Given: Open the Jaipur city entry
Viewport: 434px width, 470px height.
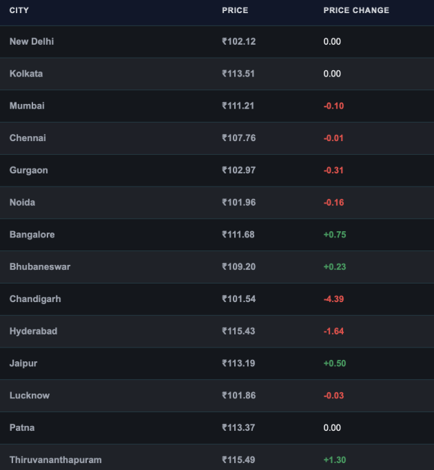Looking at the screenshot, I should pyautogui.click(x=23, y=363).
